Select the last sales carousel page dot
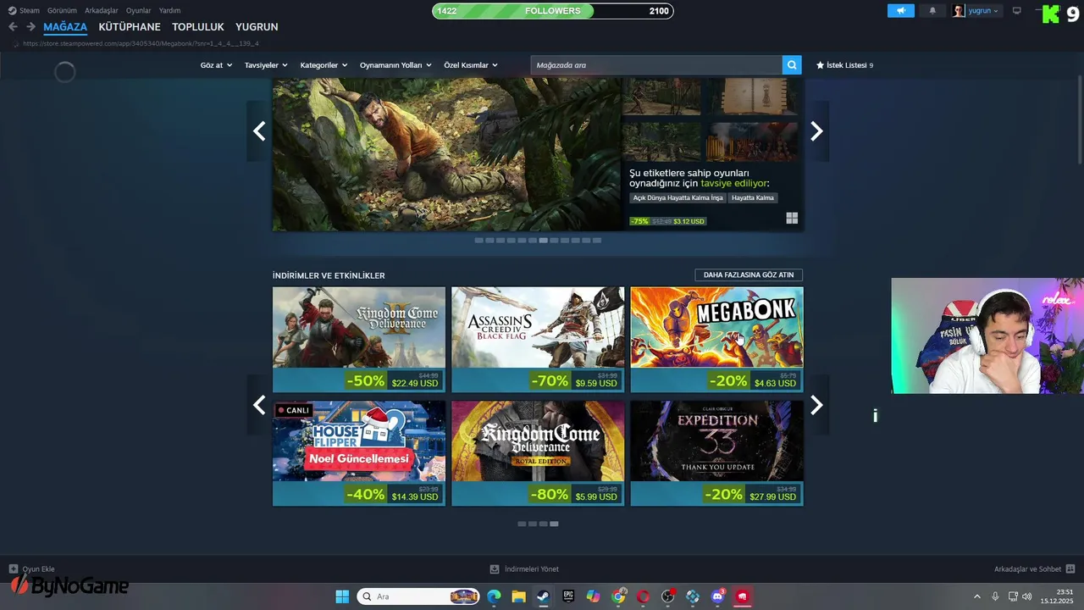This screenshot has height=610, width=1084. 554,524
